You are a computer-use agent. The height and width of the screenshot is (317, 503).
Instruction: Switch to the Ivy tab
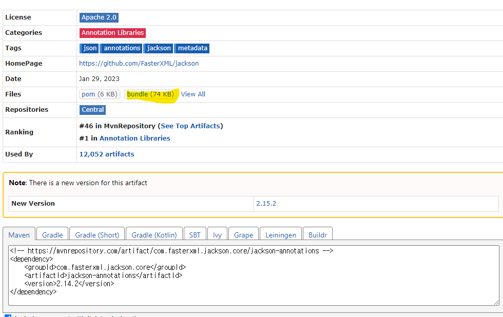(217, 235)
